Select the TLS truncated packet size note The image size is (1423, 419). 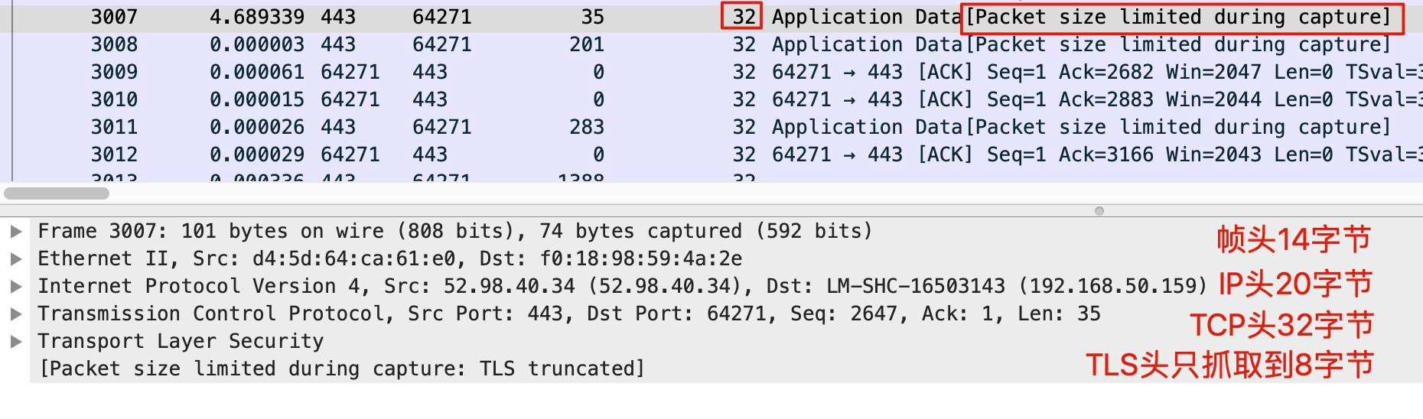(x=341, y=369)
